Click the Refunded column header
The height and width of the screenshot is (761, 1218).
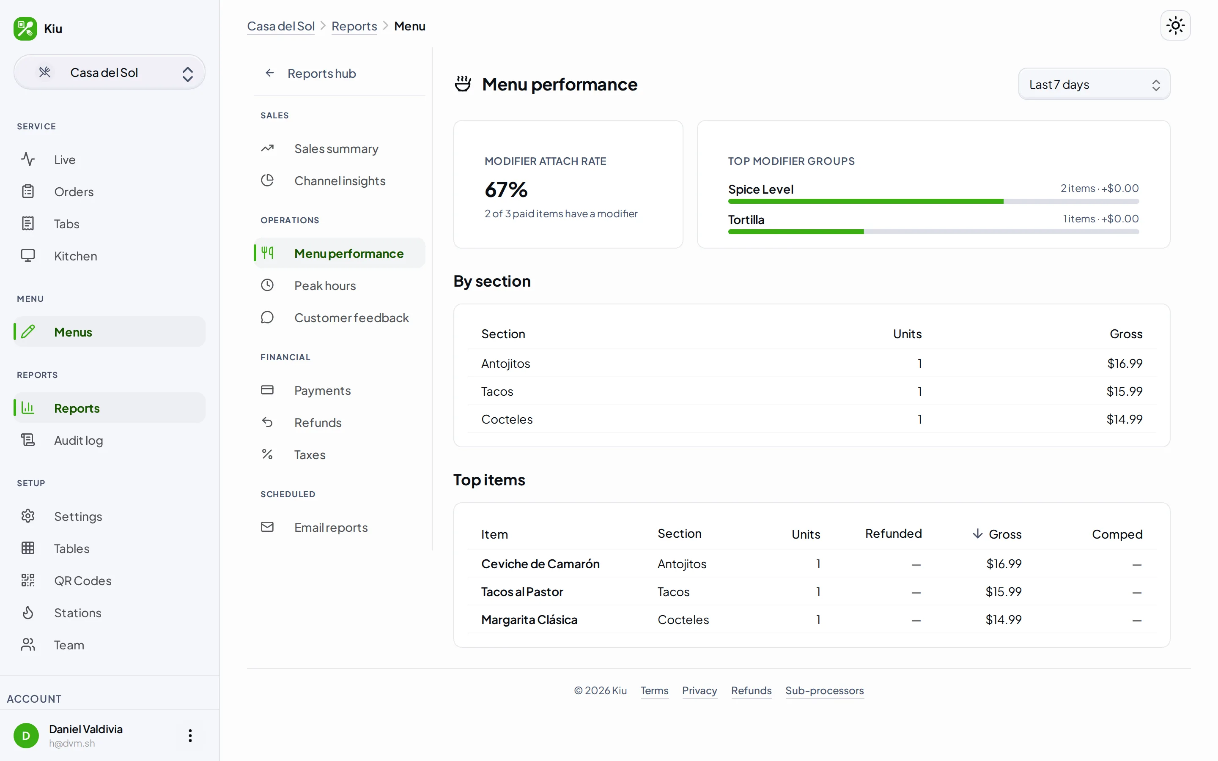893,534
